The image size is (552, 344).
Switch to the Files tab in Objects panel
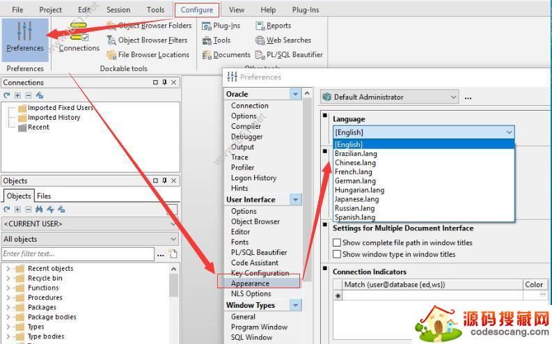pos(44,196)
